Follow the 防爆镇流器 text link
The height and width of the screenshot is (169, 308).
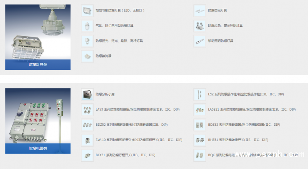104,56
